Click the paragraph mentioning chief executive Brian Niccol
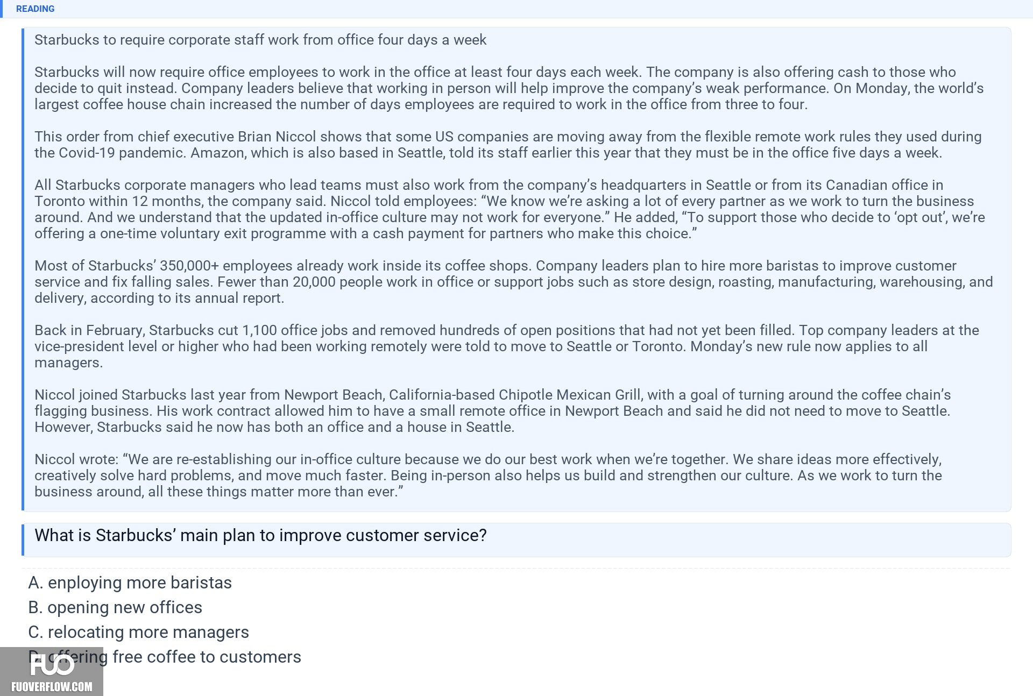1033x696 pixels. click(508, 145)
